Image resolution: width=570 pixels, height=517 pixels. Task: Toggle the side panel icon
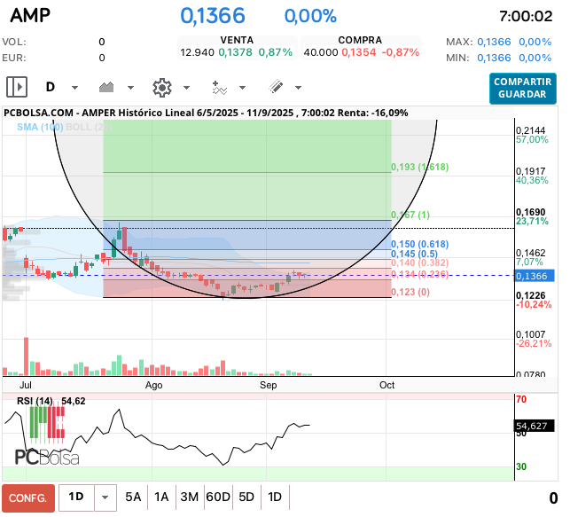pos(17,87)
